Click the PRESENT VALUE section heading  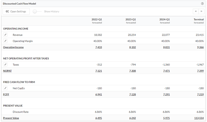(13, 105)
